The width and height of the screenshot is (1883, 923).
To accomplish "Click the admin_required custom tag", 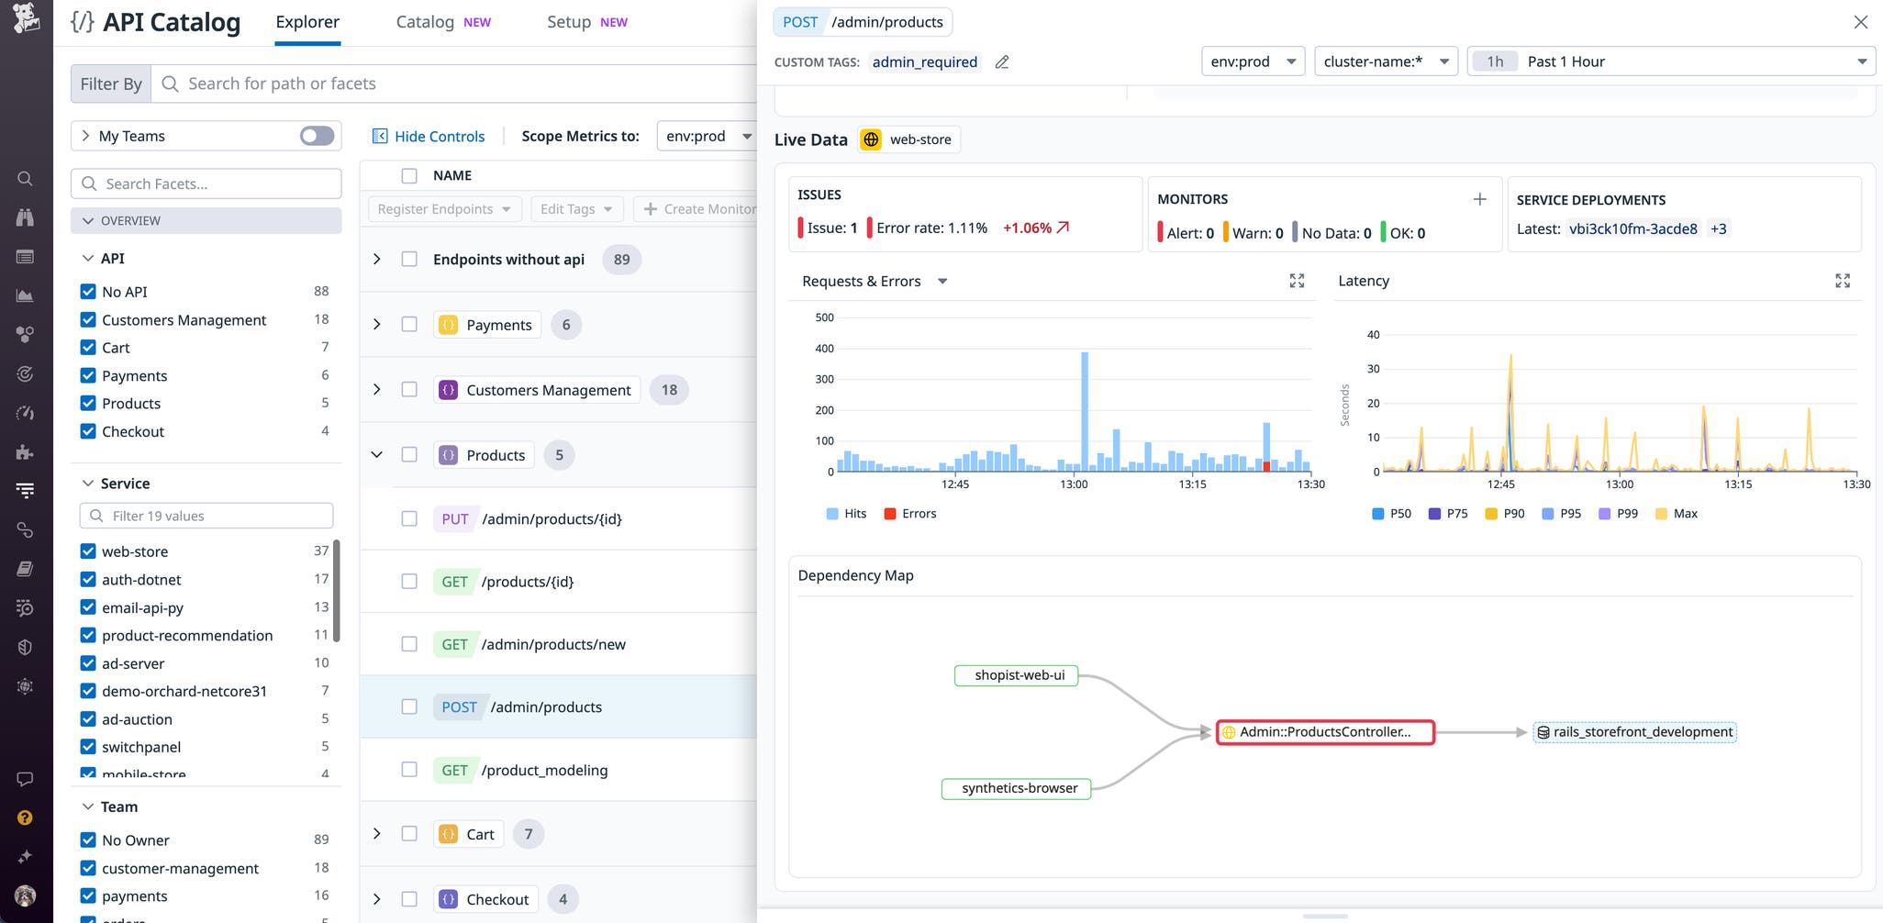I will pos(924,61).
